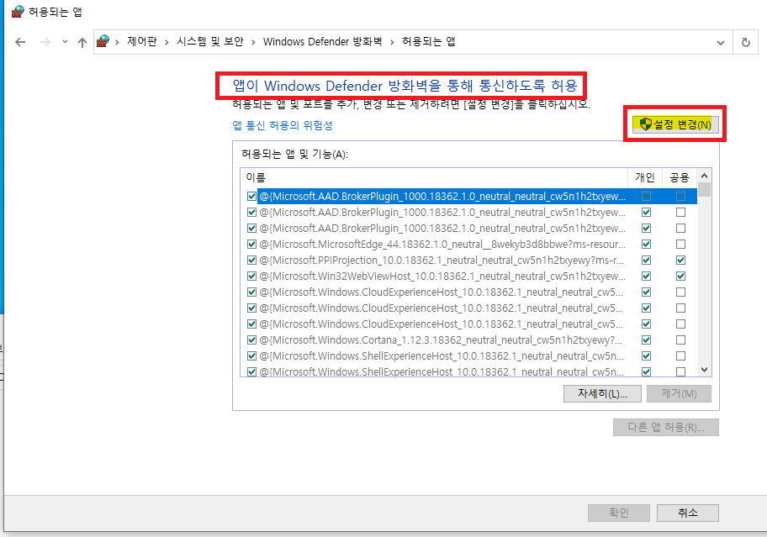Toggle name checkbox for Microsoft.Win32WebViewHost row
This screenshot has height=537, width=767.
pyautogui.click(x=252, y=276)
